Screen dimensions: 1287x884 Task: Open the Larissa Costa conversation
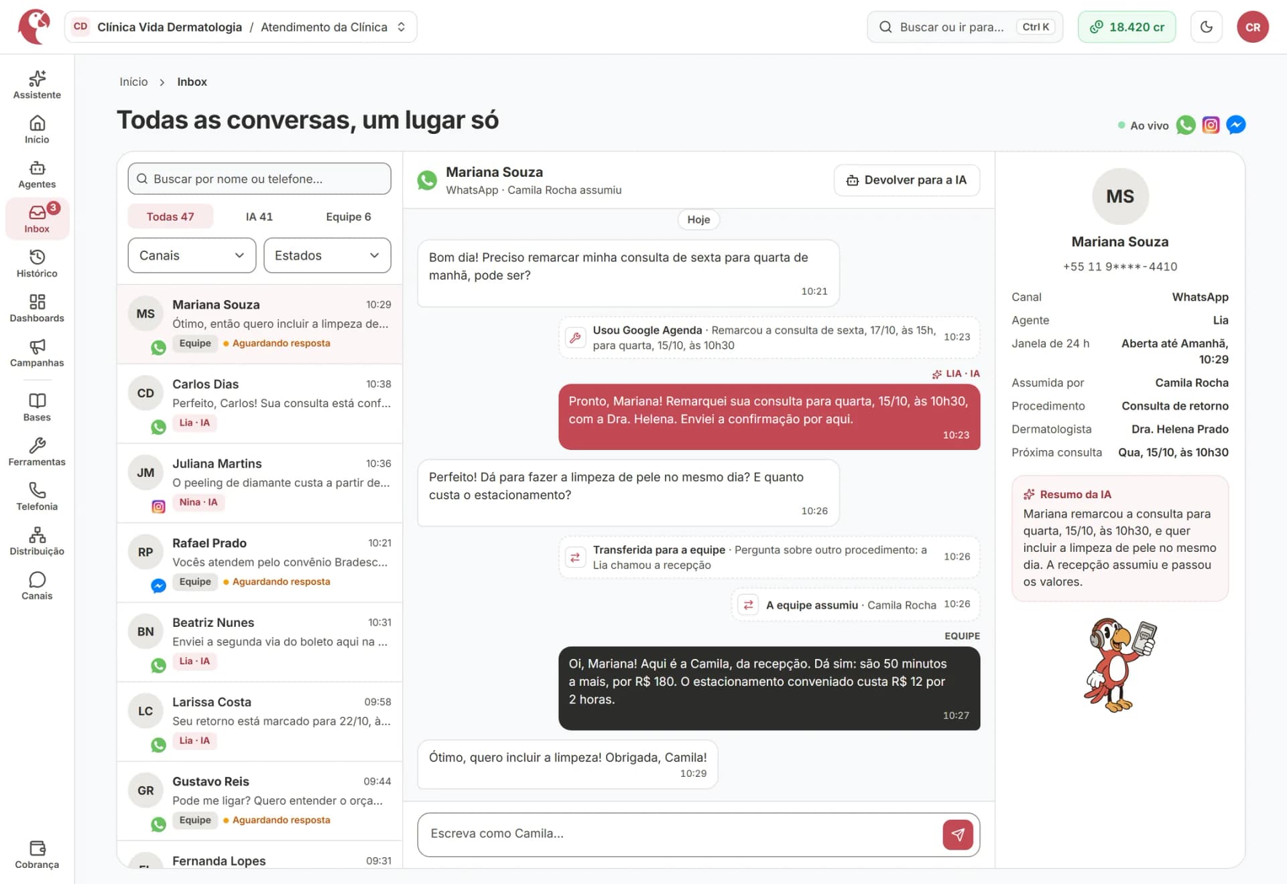(259, 721)
